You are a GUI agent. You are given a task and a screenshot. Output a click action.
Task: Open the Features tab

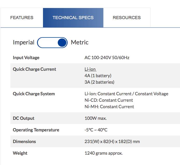[22, 18]
